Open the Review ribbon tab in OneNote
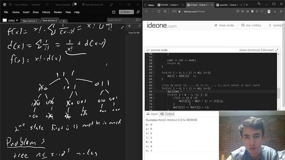This screenshot has height=160, width=285. pos(58,12)
